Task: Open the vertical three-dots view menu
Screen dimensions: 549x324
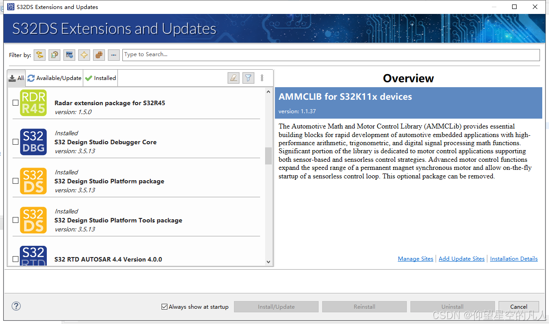Action: tap(262, 78)
